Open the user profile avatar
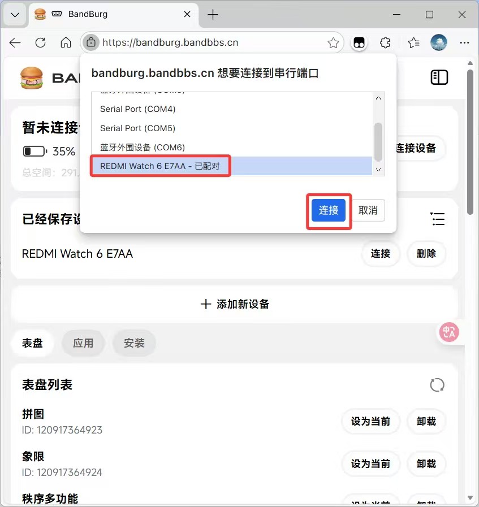The width and height of the screenshot is (479, 507). (439, 42)
